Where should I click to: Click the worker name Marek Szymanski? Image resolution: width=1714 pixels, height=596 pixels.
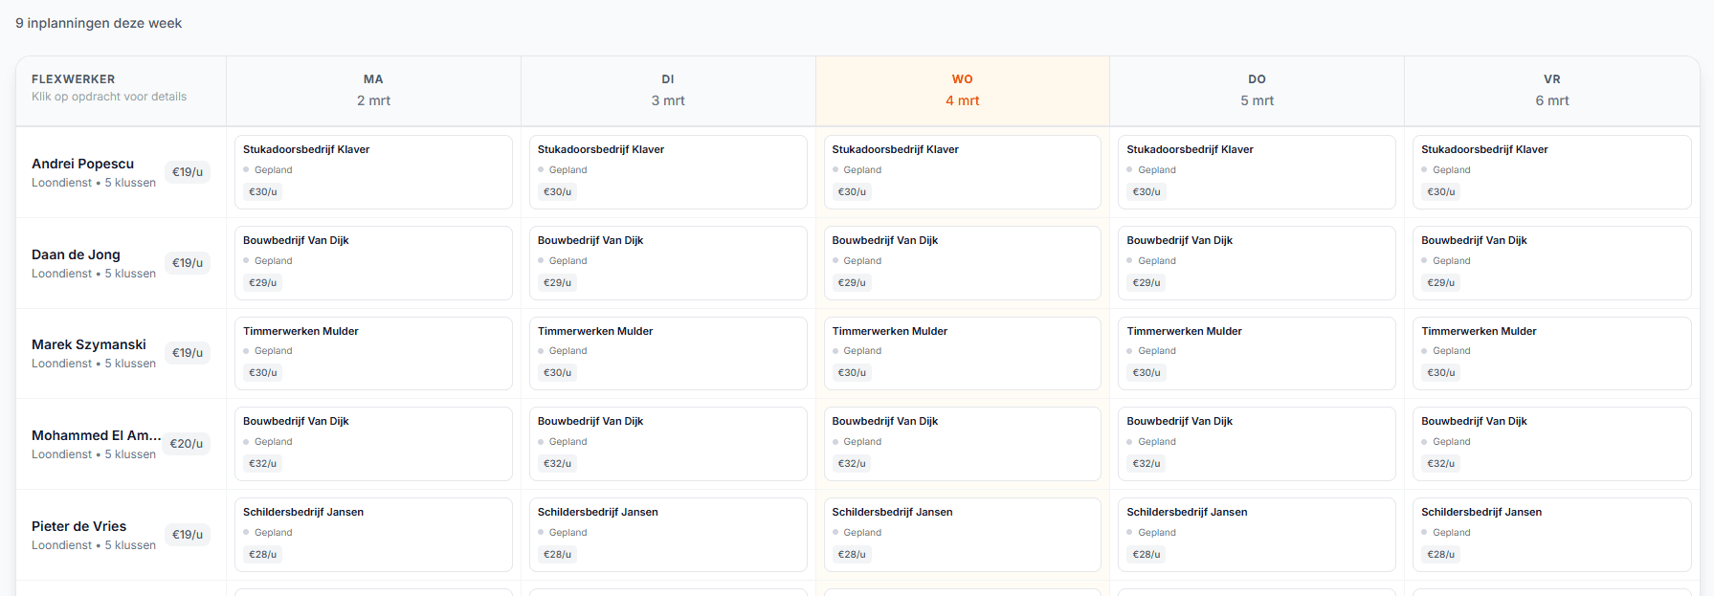coord(88,344)
